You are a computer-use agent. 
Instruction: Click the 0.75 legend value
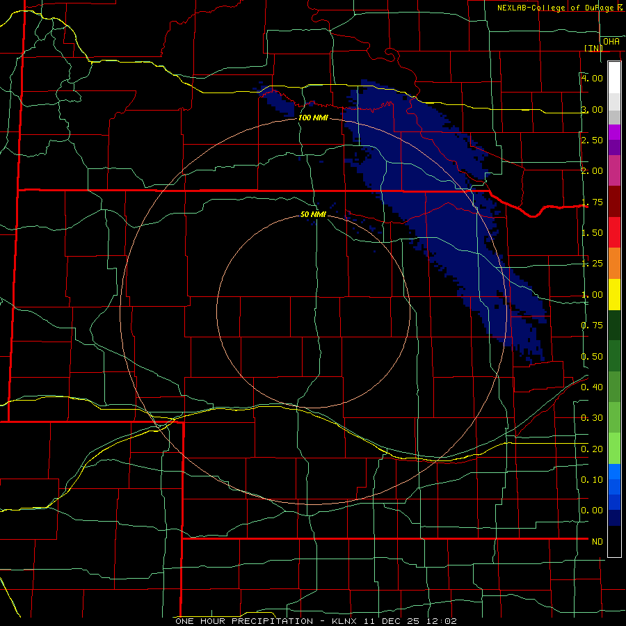tap(592, 326)
